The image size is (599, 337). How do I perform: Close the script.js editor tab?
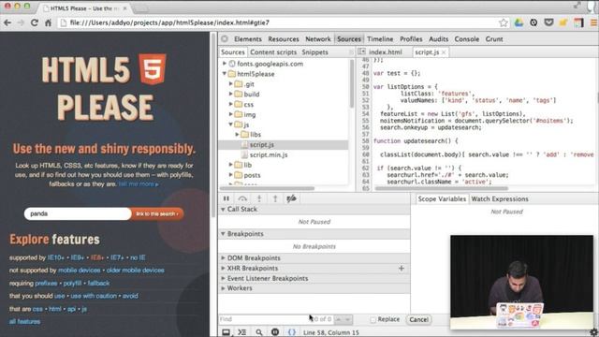coord(444,52)
